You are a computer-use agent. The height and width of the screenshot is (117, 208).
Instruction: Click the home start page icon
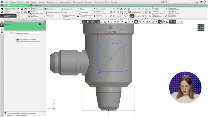(2, 5)
